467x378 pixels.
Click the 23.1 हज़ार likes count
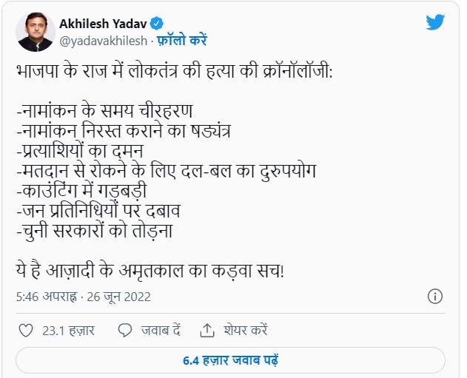[x=69, y=331]
